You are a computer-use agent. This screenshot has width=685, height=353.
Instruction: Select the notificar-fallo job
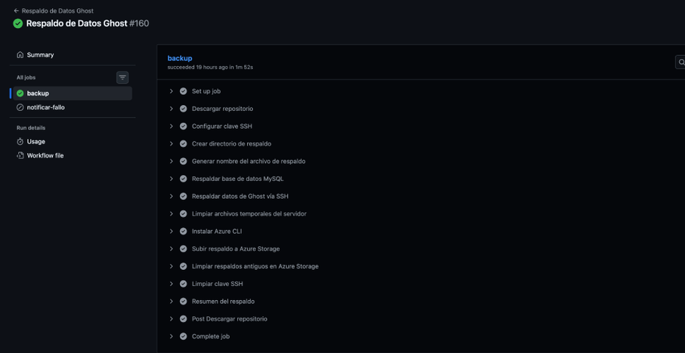(x=46, y=107)
